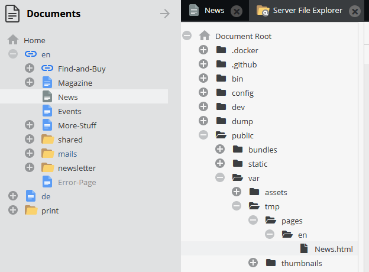
Task: Switch to the News tab
Action: (x=214, y=11)
